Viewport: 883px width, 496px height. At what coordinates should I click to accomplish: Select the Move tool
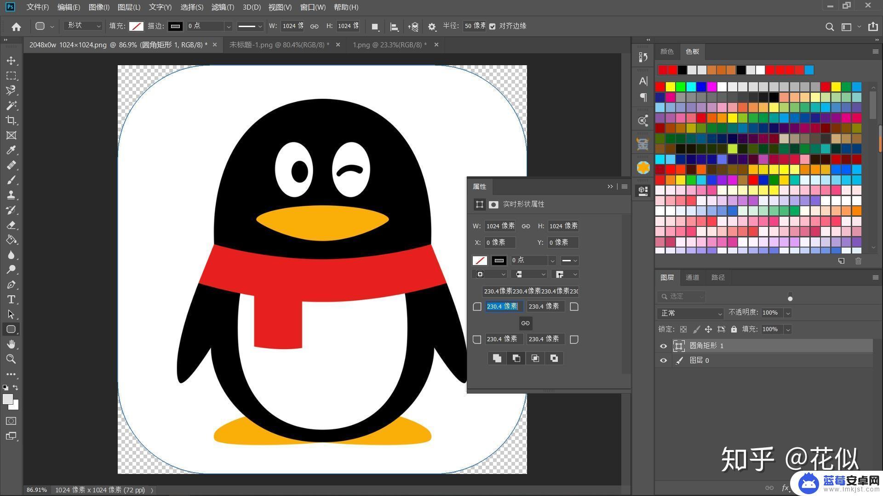tap(11, 61)
